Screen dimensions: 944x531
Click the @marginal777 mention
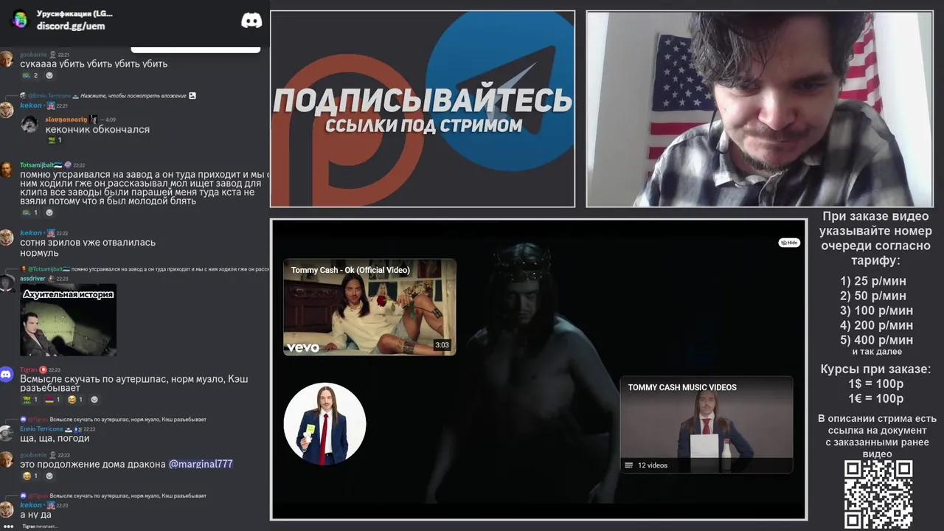click(201, 464)
